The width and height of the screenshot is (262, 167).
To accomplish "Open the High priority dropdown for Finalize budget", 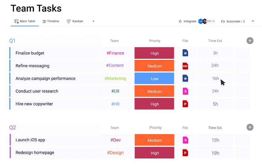I will coord(154,53).
